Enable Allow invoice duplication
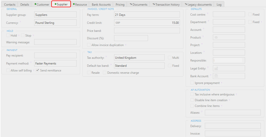 pos(89,45)
